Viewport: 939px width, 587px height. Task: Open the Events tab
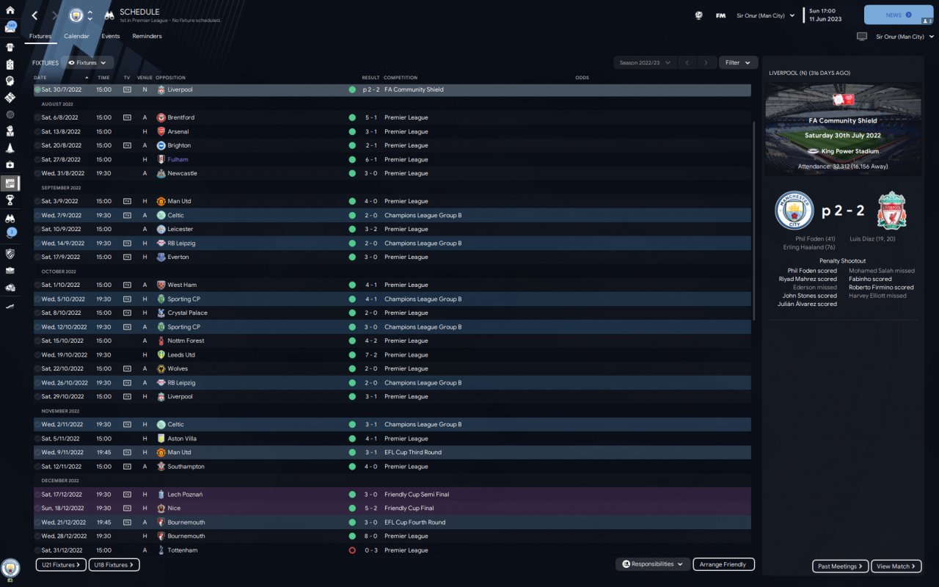(x=111, y=36)
